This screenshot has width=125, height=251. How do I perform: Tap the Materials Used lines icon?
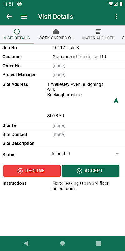[x=98, y=32]
